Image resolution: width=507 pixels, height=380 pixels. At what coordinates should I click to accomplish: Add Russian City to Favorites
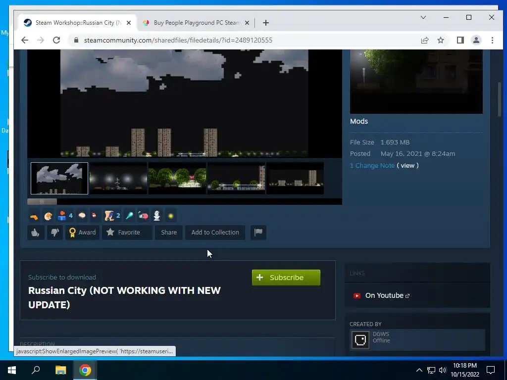coord(127,233)
